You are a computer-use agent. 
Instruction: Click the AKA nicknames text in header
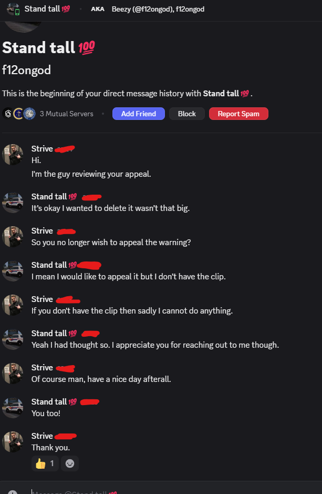(158, 9)
